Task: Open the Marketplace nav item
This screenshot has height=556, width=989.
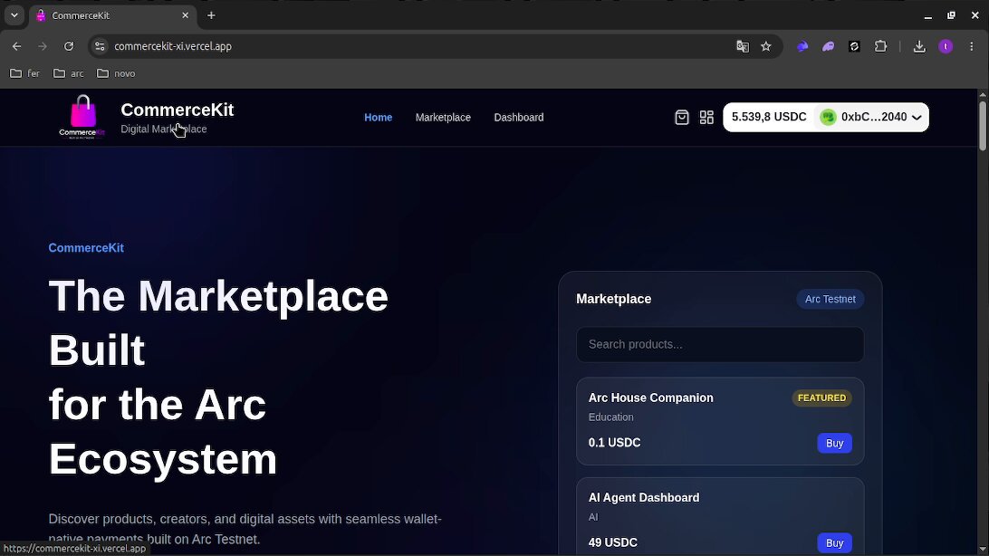Action: tap(443, 117)
